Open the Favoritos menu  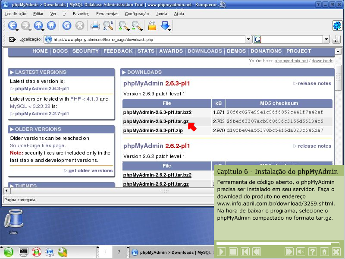coord(81,13)
